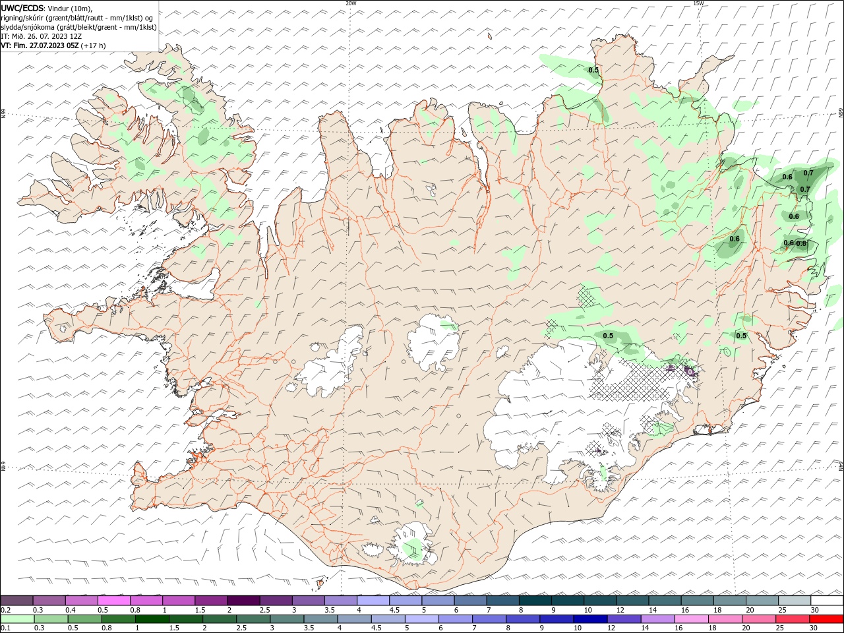This screenshot has height=633, width=844.
Task: Select bottom-row gray-green swatch labeled 3
Action: [x=287, y=619]
